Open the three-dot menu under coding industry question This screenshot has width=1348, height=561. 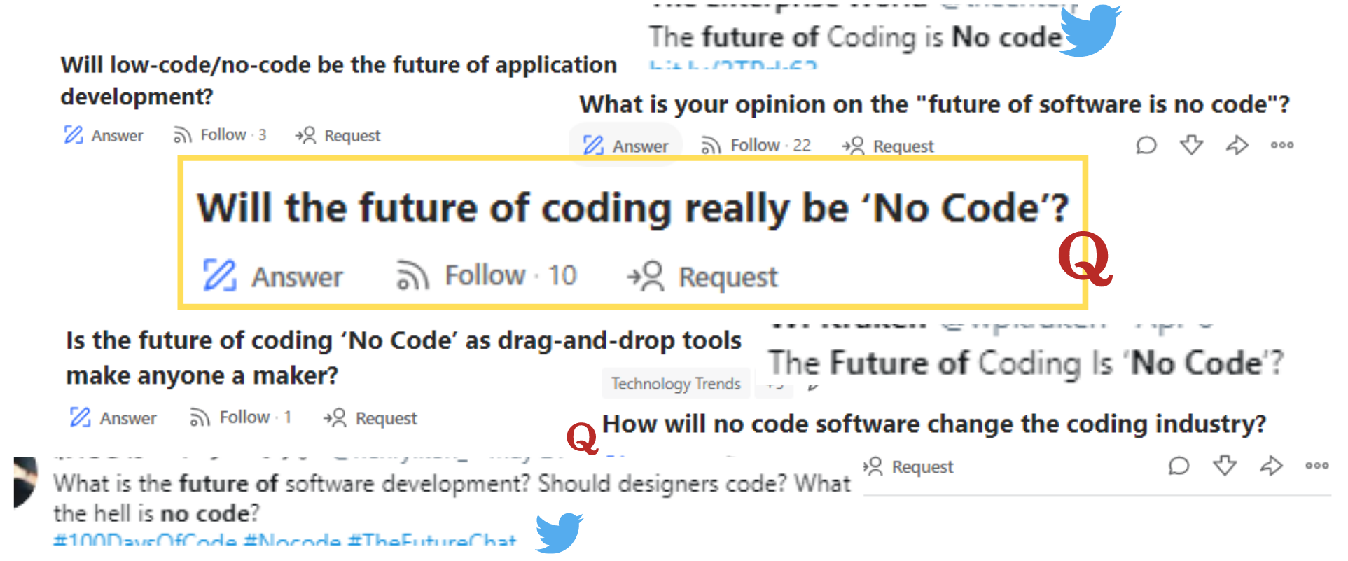pos(1316,465)
